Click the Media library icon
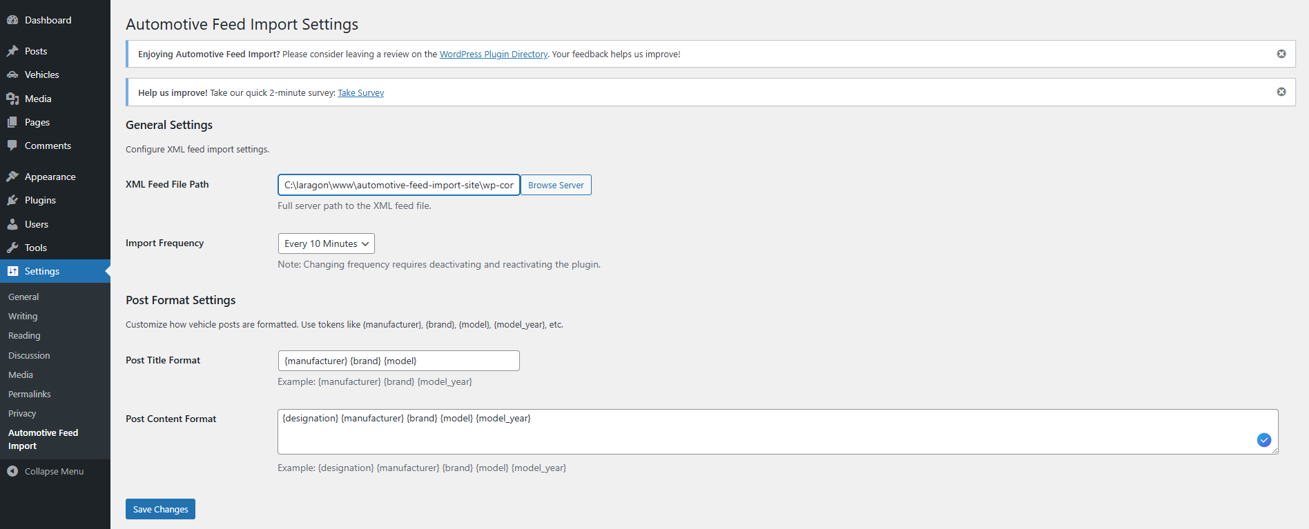Image resolution: width=1309 pixels, height=529 pixels. [12, 99]
